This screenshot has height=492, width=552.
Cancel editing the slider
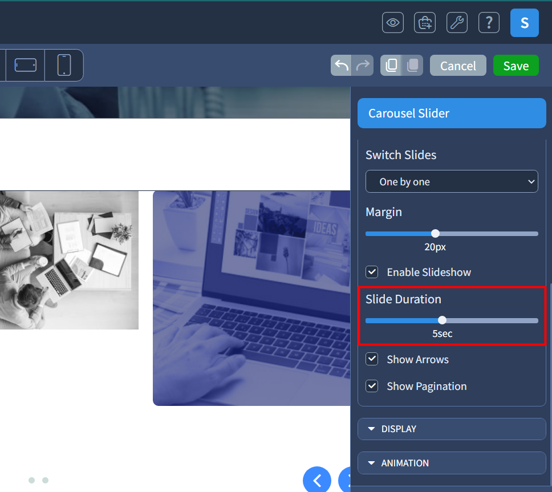[457, 65]
